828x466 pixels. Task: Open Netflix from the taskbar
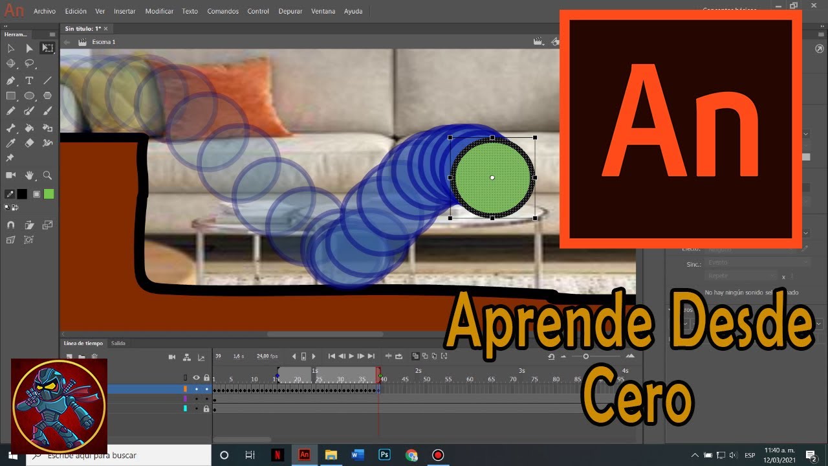[x=277, y=455]
